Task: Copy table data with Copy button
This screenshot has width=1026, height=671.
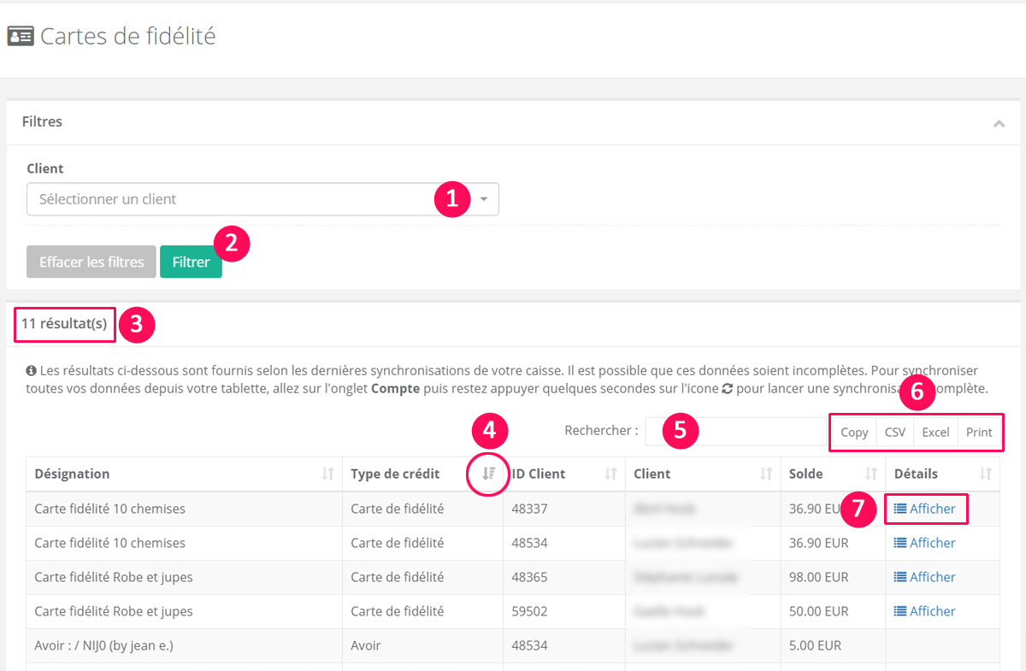Action: point(854,432)
